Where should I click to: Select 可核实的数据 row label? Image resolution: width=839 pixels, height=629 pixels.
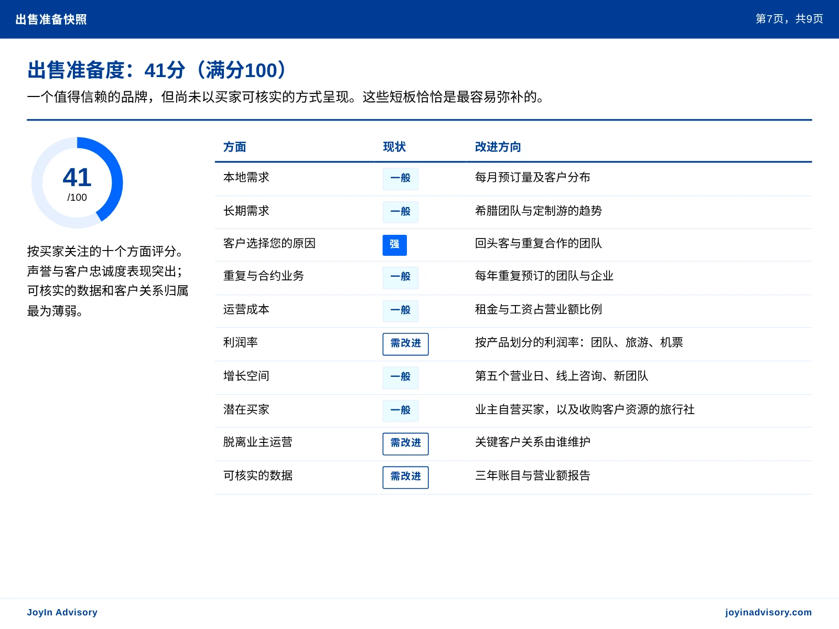pos(257,476)
